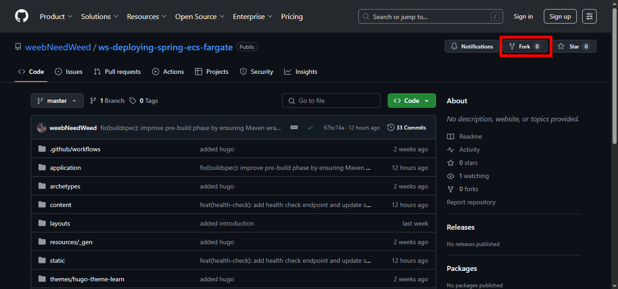Click the Public visibility badge
This screenshot has width=618, height=289.
[x=247, y=47]
